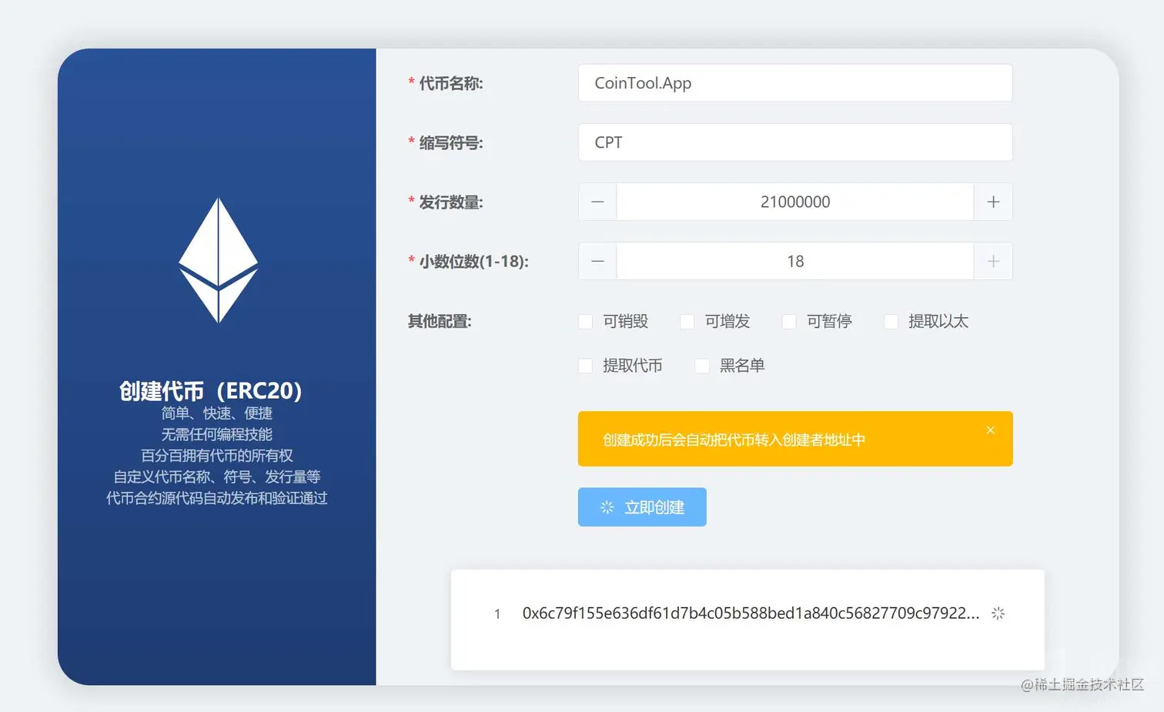Toggle the 提取代币 checkbox
Viewport: 1164px width, 712px height.
586,366
